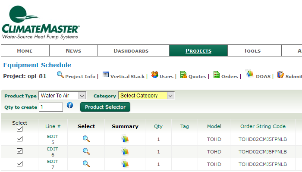Open the Orders document icon
The width and height of the screenshot is (302, 172).
pyautogui.click(x=217, y=75)
